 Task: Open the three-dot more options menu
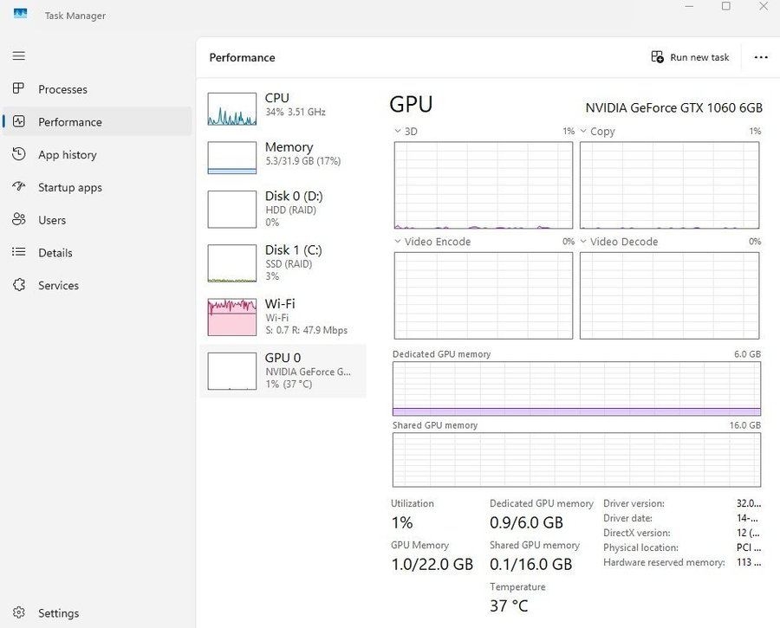click(761, 57)
